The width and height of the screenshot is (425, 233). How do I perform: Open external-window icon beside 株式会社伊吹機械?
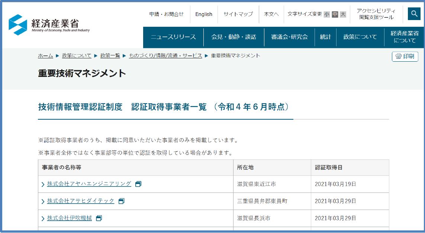point(99,218)
